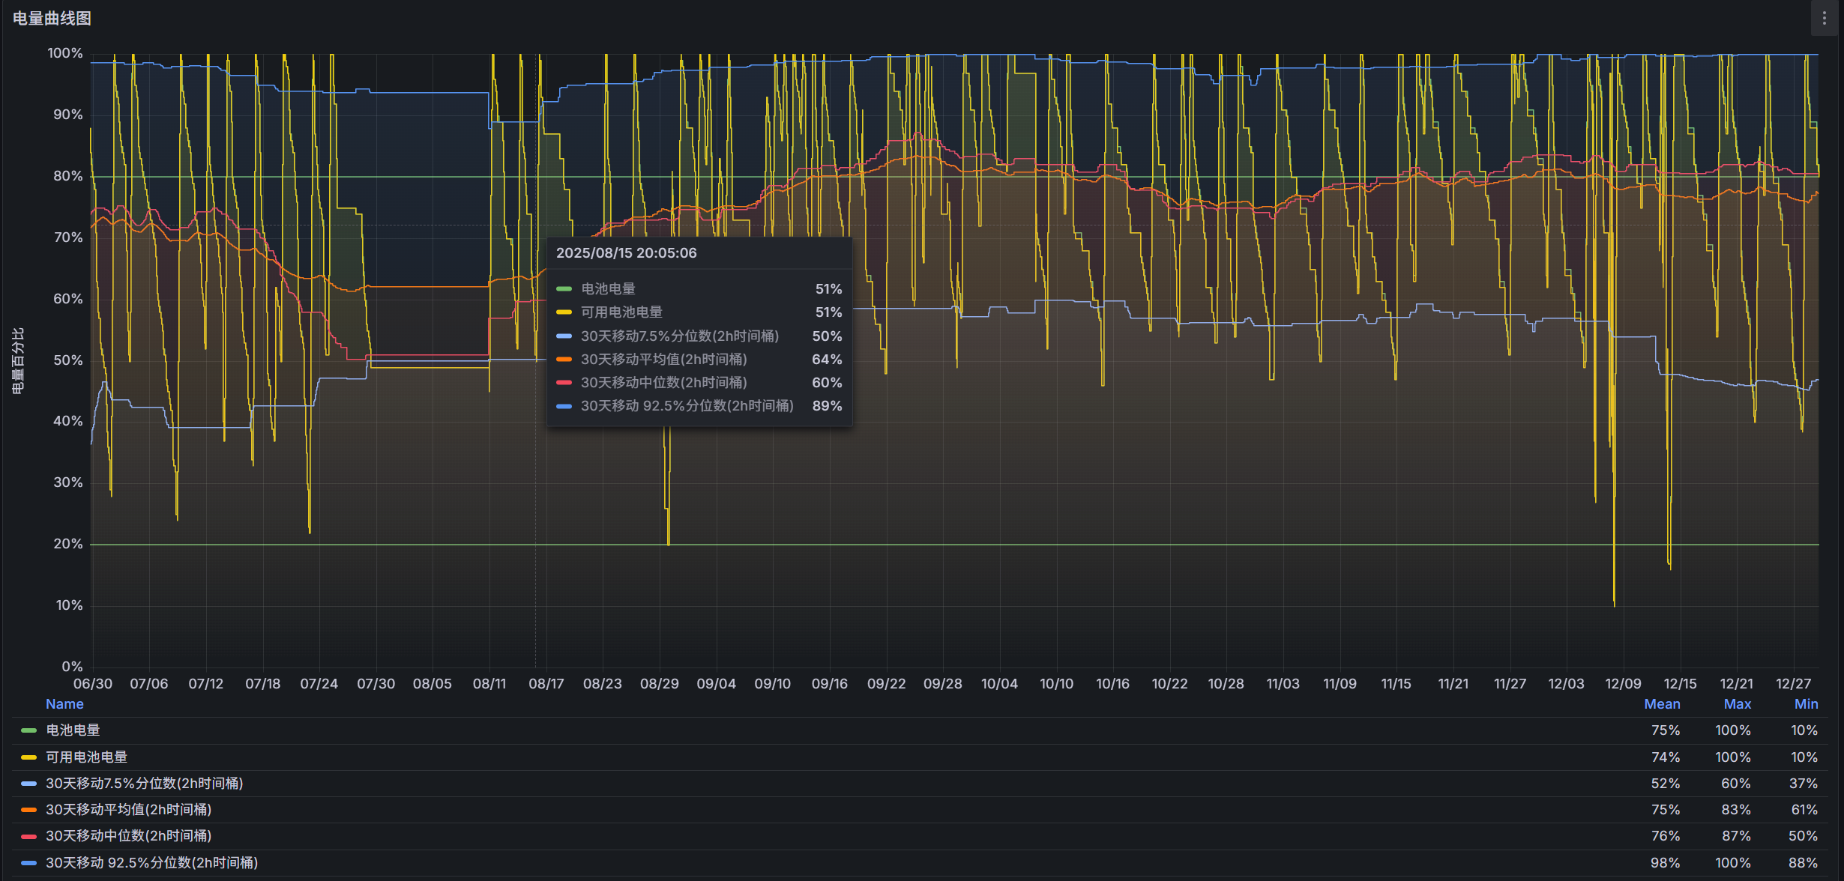This screenshot has width=1844, height=881.
Task: Sort legend by Name column header
Action: tap(64, 704)
